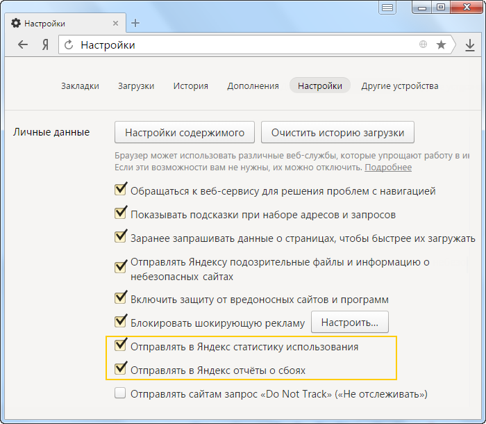Open the Загрузки section

[136, 86]
